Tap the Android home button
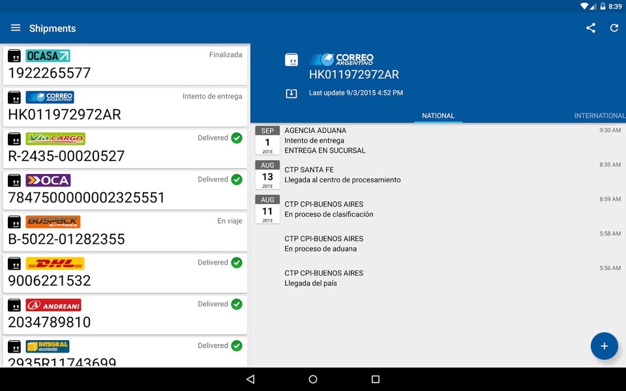This screenshot has width=626, height=391. pyautogui.click(x=313, y=379)
